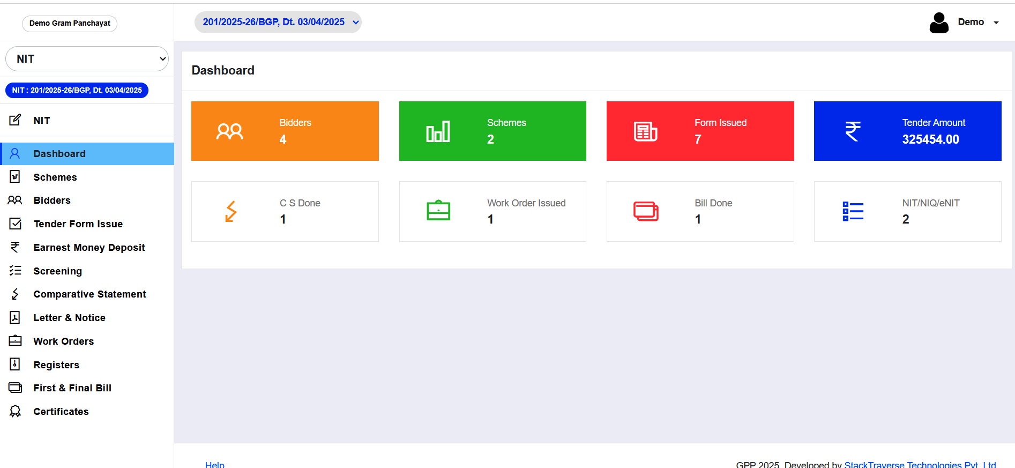Open the NIT module dropdown in sidebar
Image resolution: width=1015 pixels, height=468 pixels.
point(87,59)
